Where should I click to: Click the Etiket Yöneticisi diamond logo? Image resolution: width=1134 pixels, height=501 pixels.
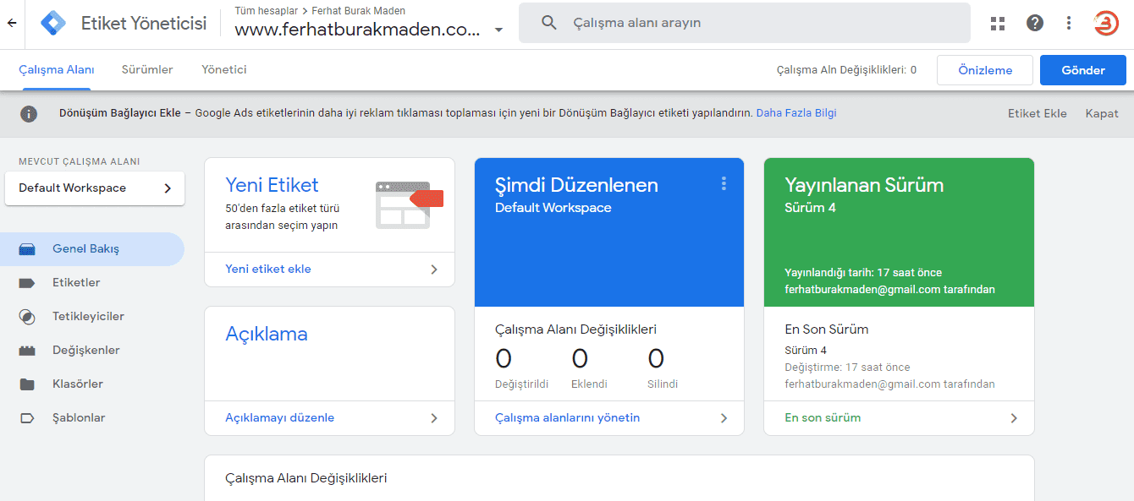52,23
